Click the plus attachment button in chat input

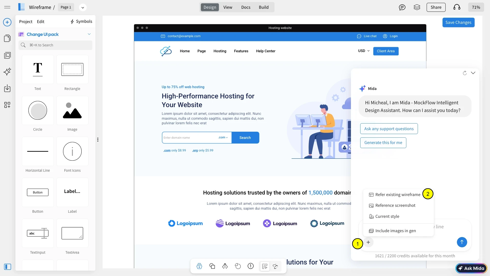368,242
